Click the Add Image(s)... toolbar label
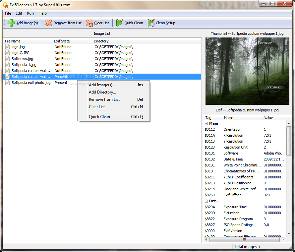 tap(29, 23)
